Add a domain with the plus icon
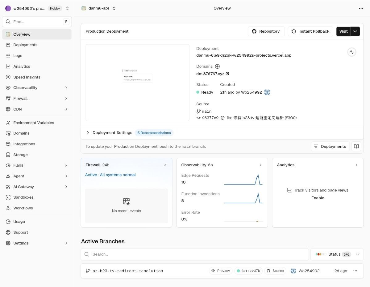This screenshot has height=287, width=370. pos(217,67)
